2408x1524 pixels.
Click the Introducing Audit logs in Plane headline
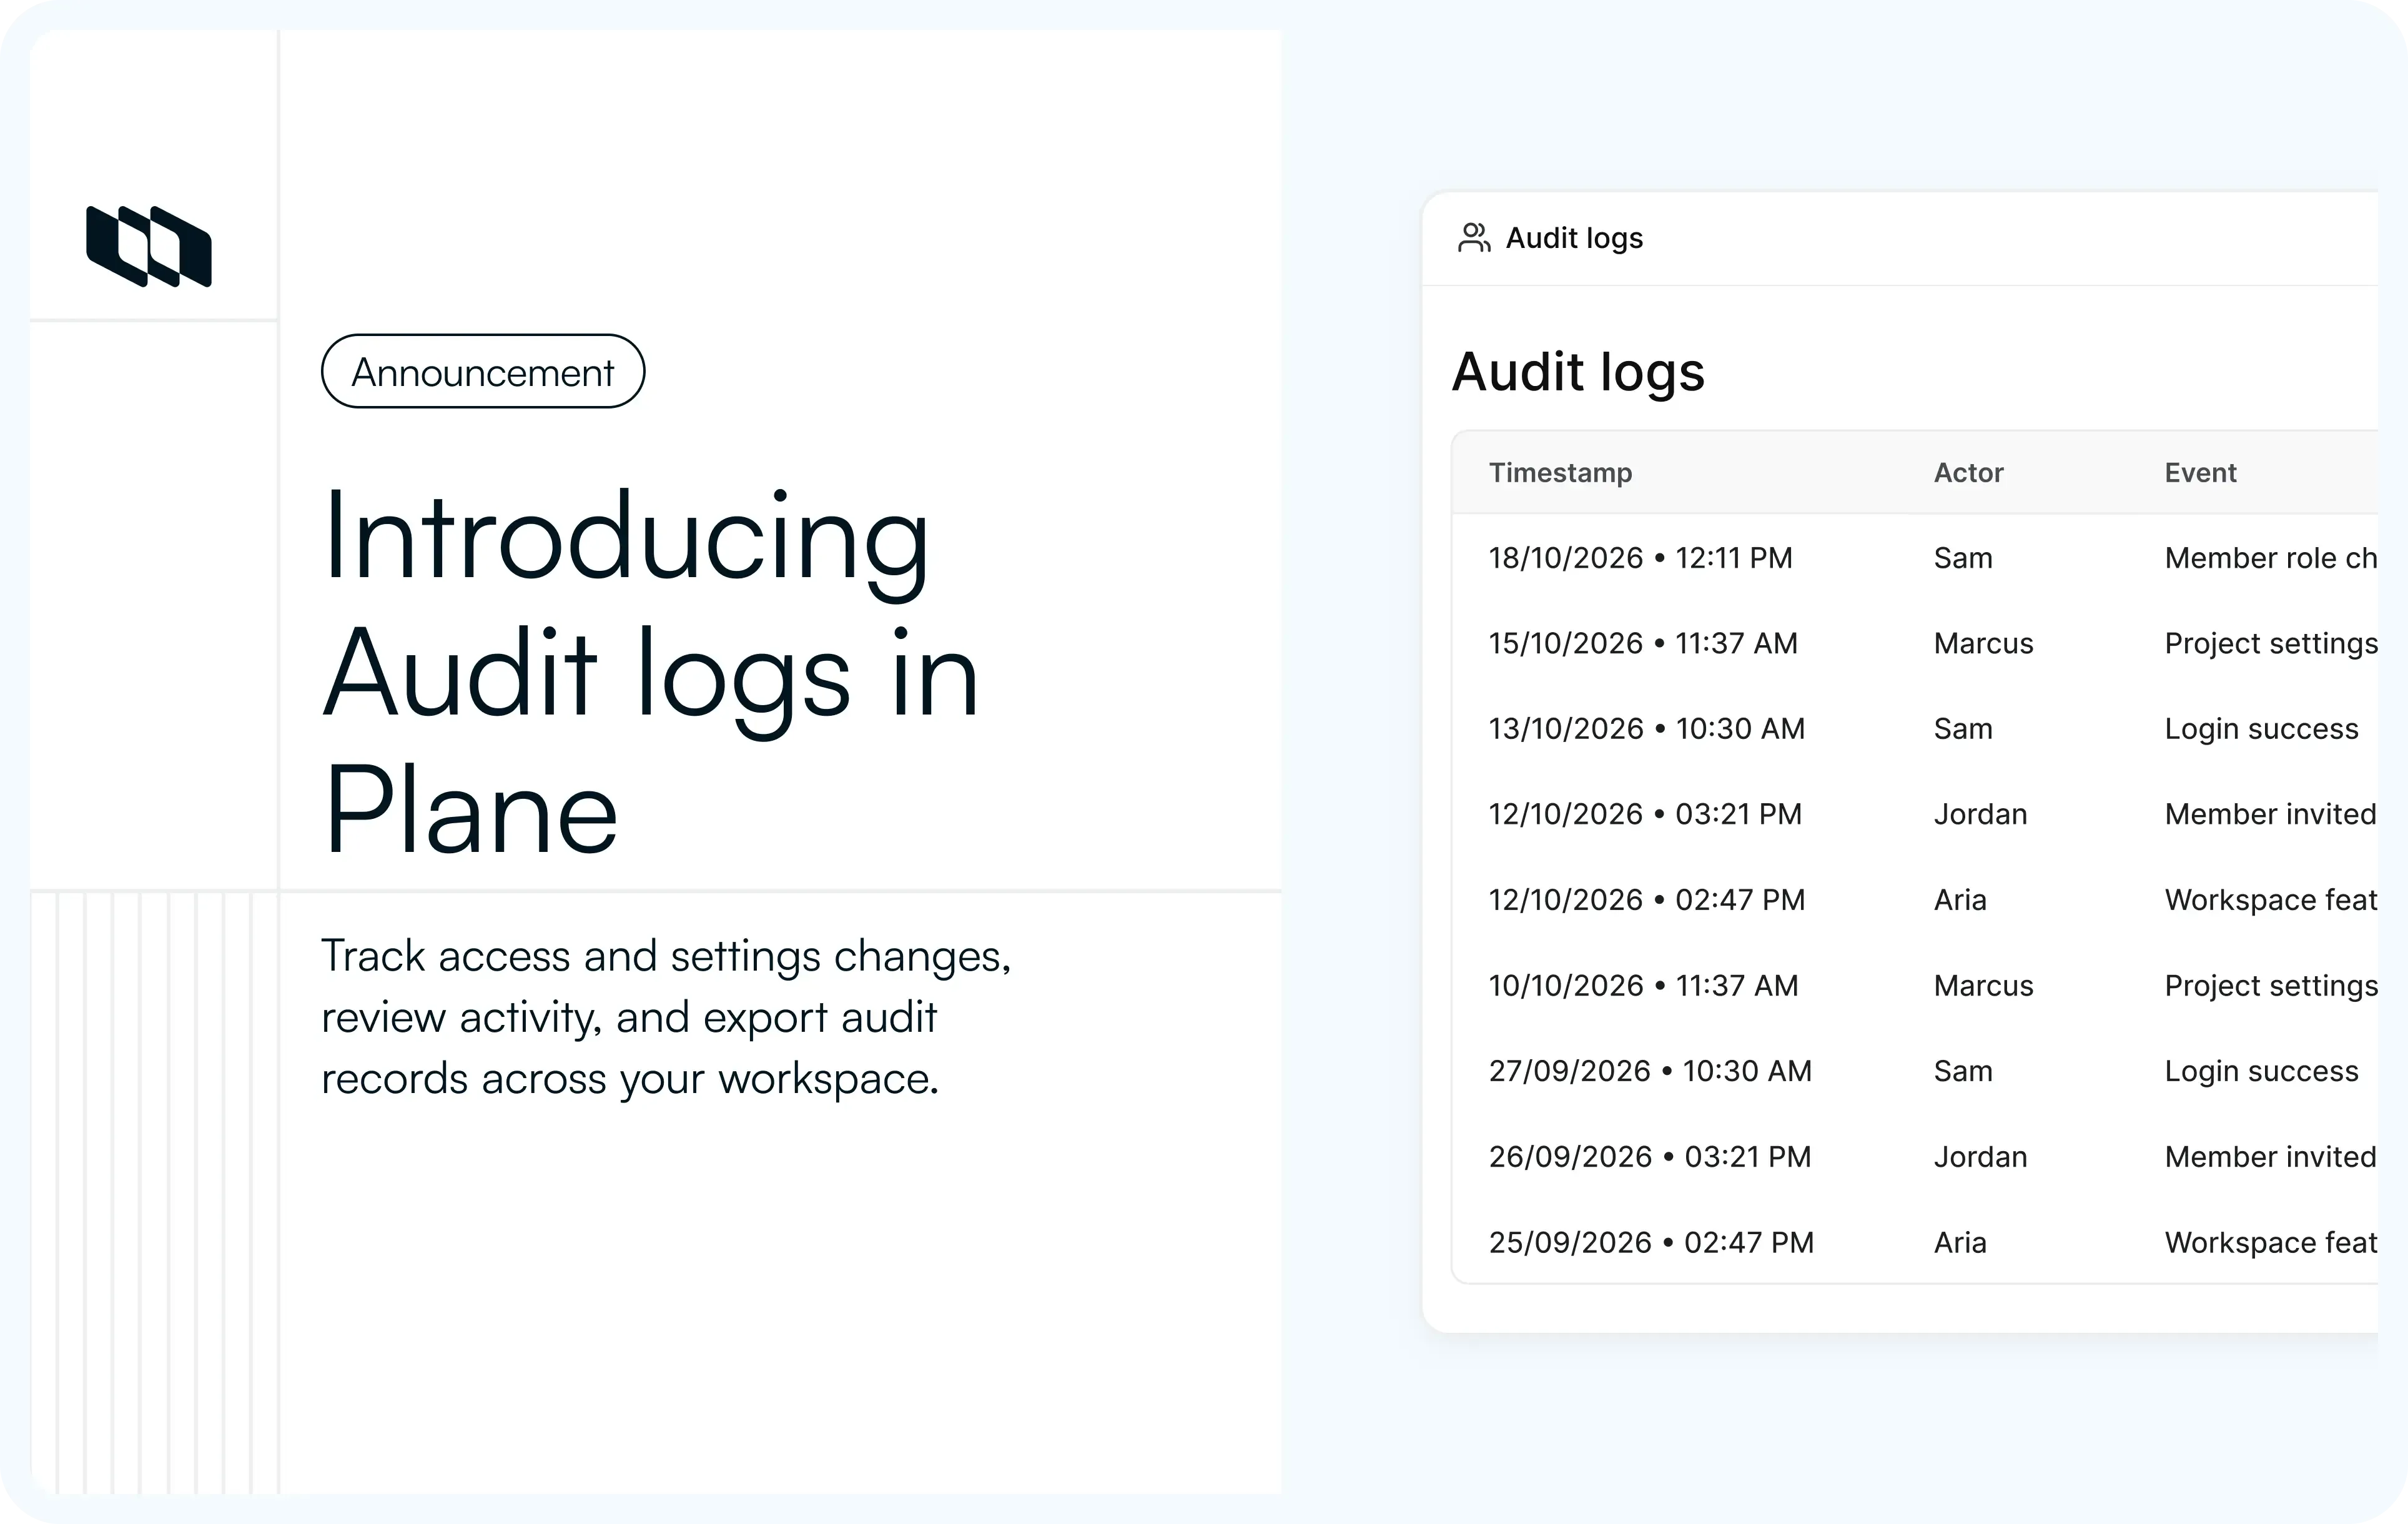pos(650,672)
